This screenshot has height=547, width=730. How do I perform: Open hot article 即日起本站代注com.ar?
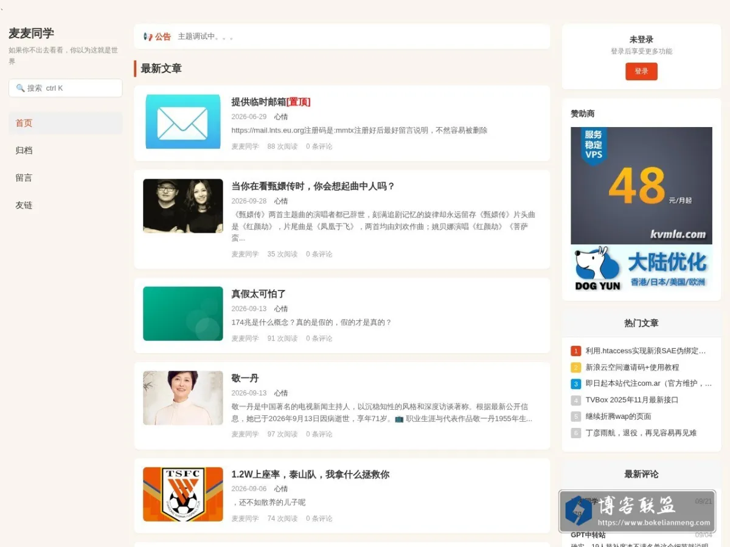click(648, 384)
